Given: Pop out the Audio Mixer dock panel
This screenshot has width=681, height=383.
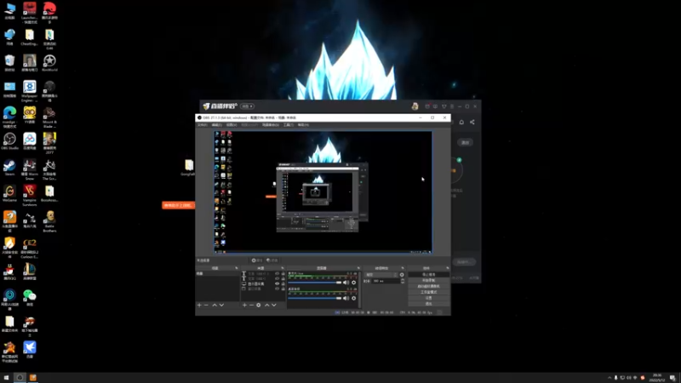Looking at the screenshot, I should point(358,268).
